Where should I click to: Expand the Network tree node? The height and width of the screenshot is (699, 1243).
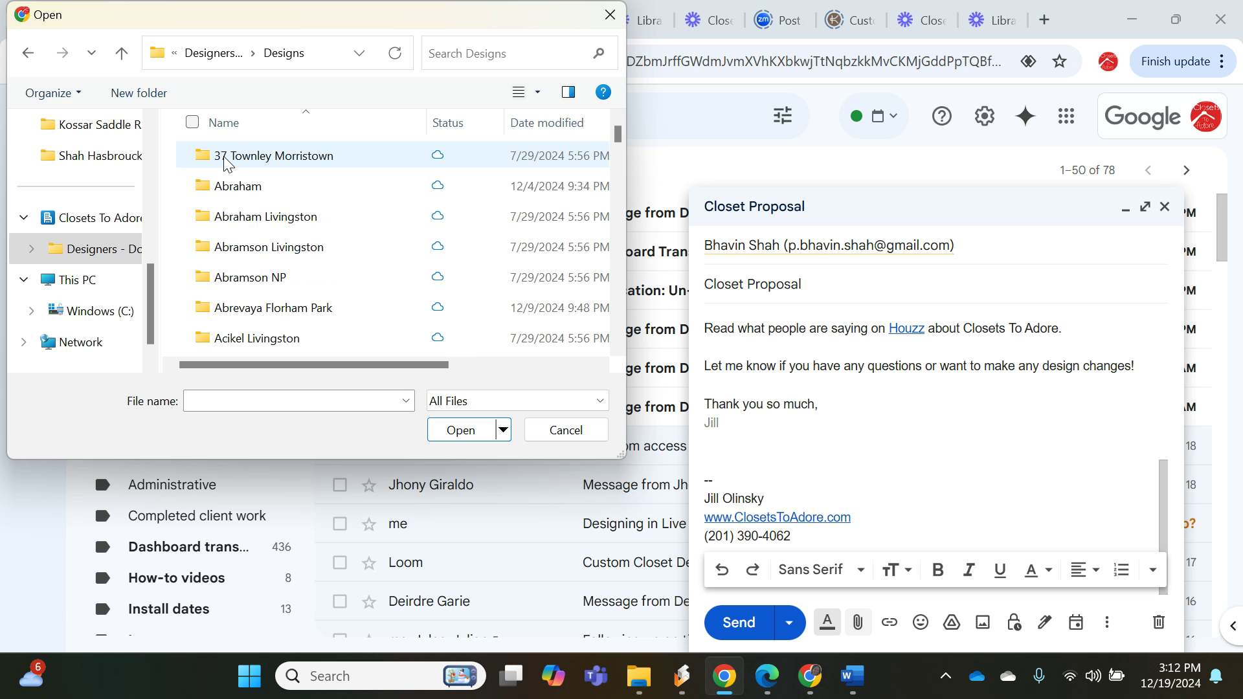point(24,342)
